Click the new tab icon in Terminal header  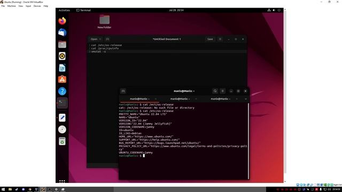tap(123, 91)
